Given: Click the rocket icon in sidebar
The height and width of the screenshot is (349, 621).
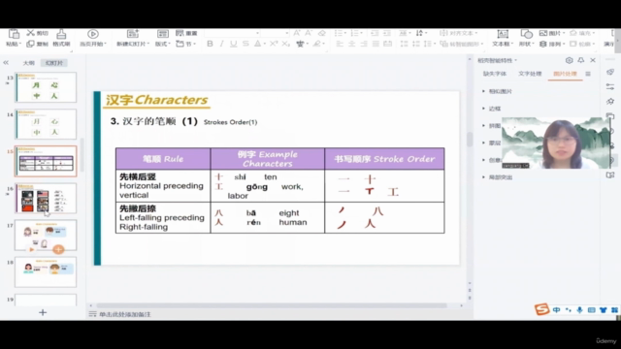Looking at the screenshot, I should pyautogui.click(x=610, y=72).
